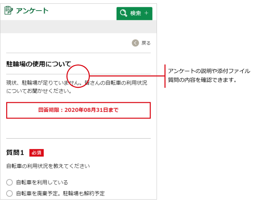The width and height of the screenshot is (257, 203).
Task: Select the 自転車を利用している radio button
Action: coord(10,182)
